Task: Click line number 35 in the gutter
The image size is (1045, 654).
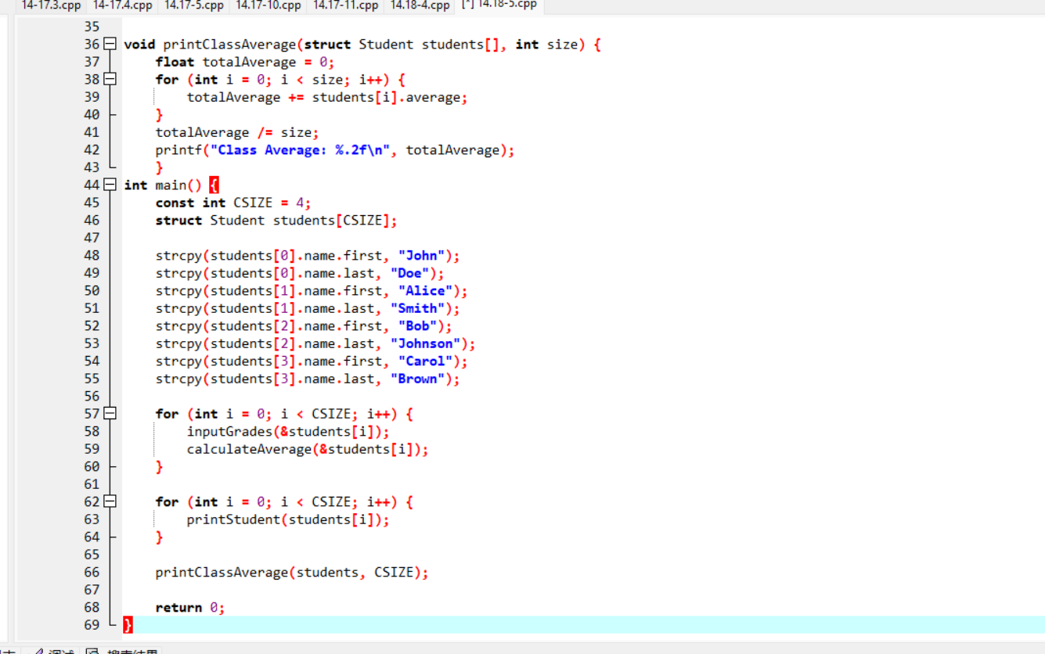Action: point(92,27)
